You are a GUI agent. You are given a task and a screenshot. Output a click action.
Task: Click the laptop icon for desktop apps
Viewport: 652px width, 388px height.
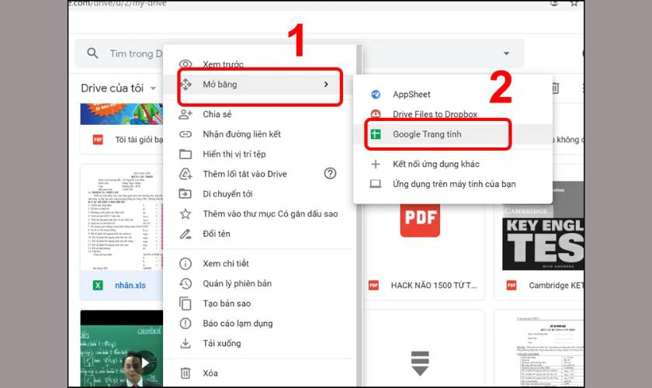(x=376, y=184)
